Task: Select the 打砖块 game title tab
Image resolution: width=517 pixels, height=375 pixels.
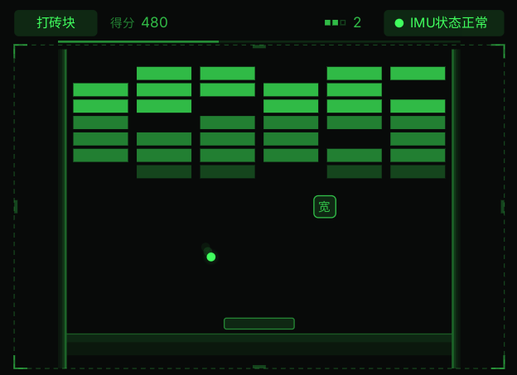Action: click(56, 22)
